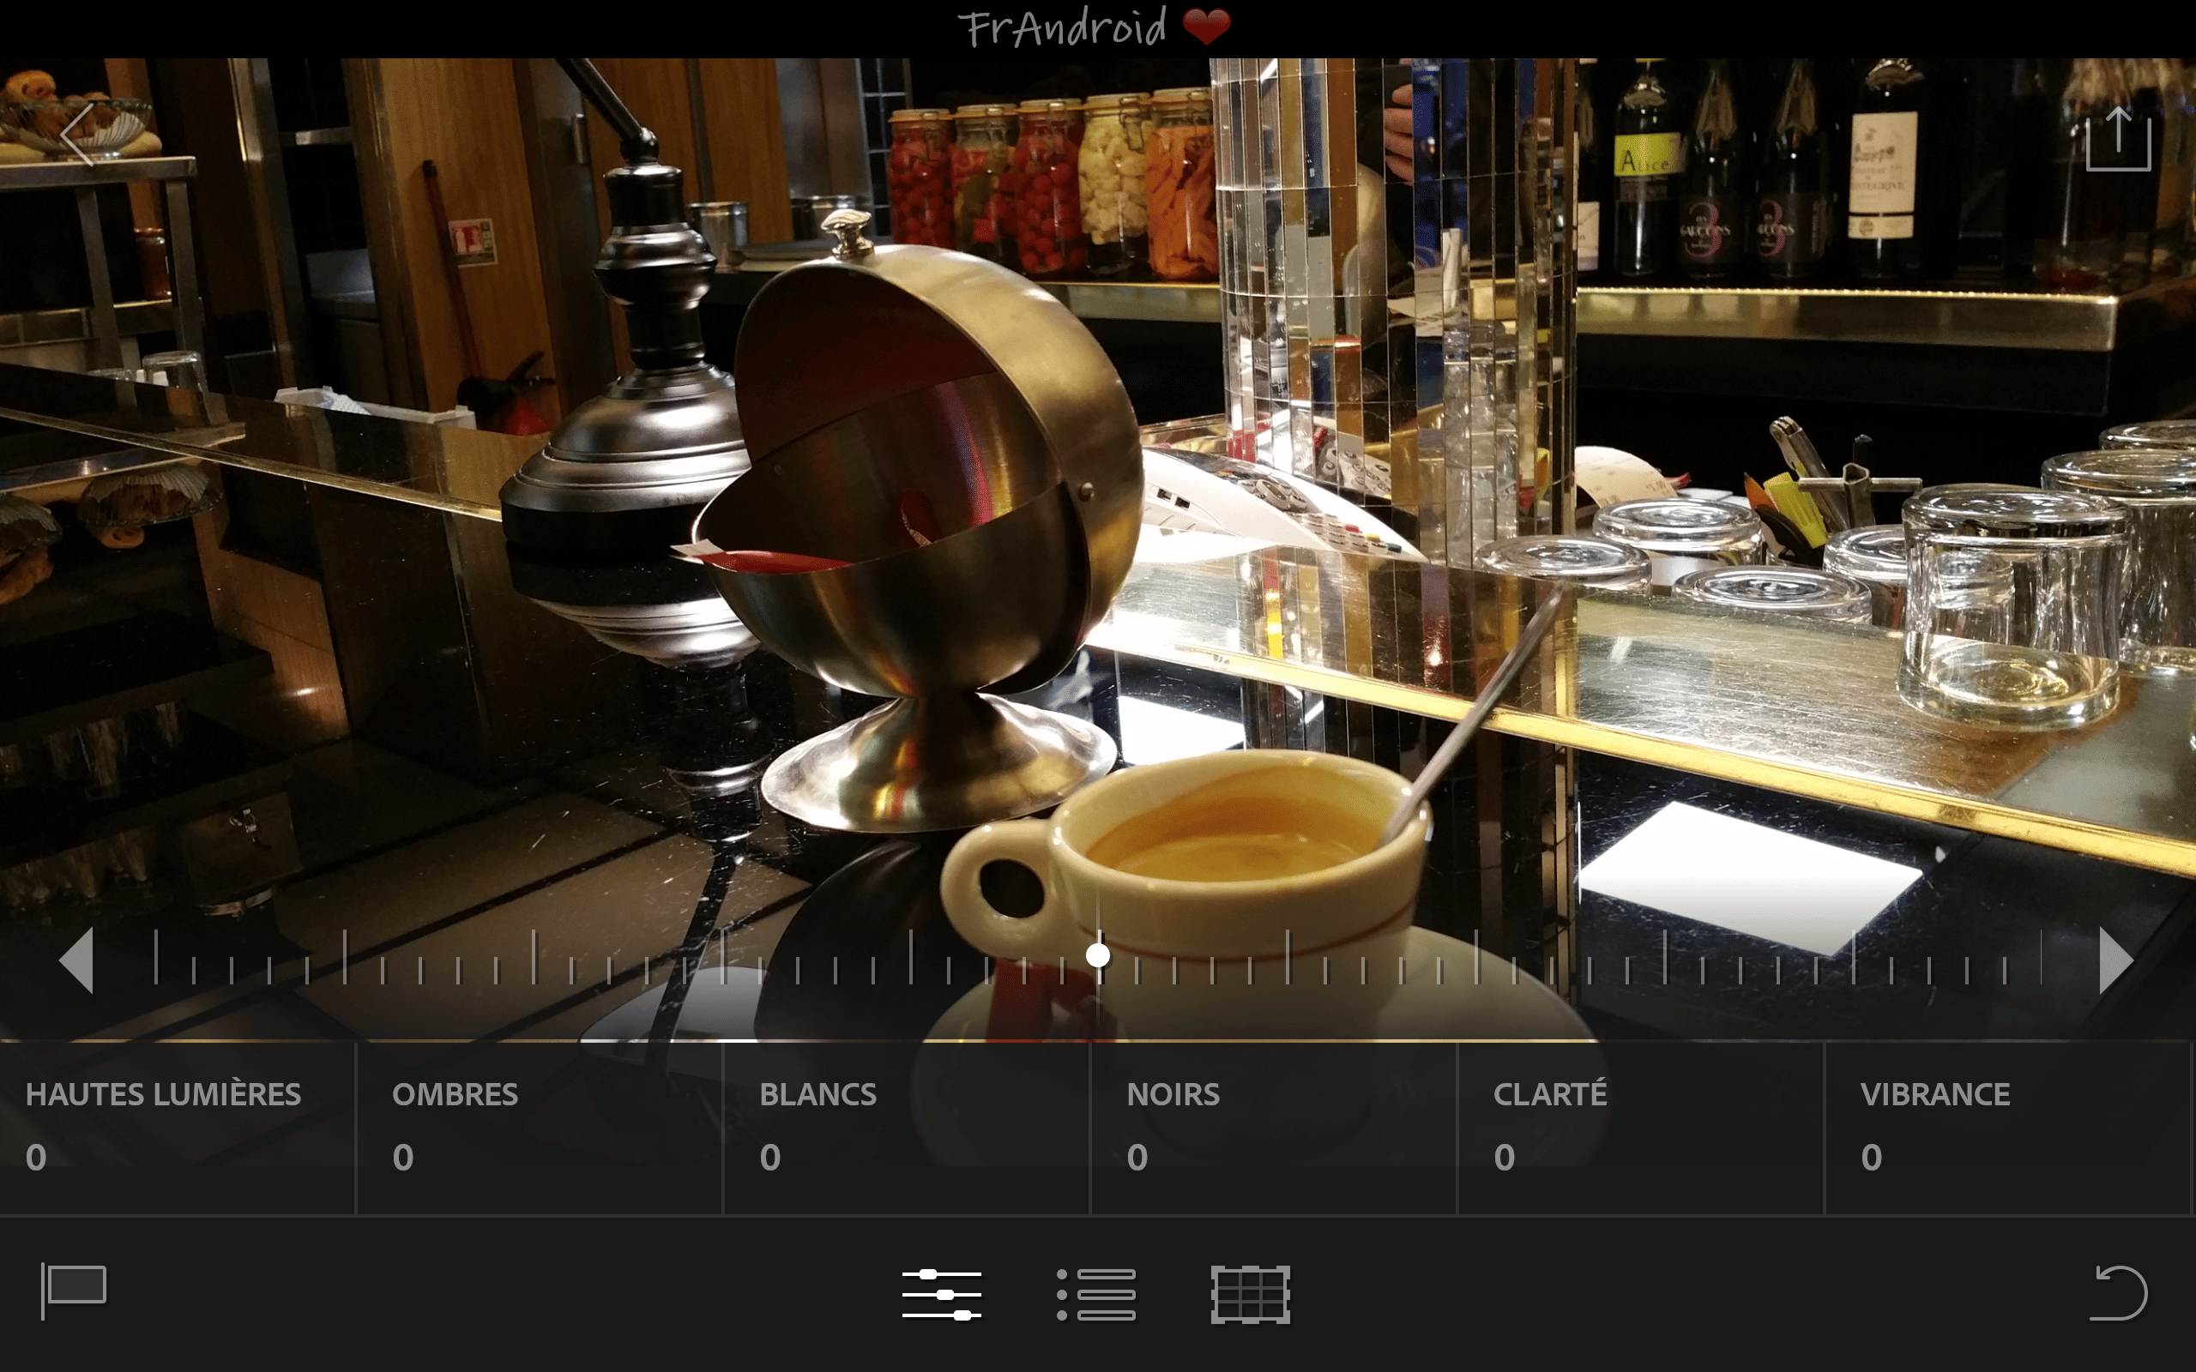Decrease value with left triangle arrow

point(76,960)
